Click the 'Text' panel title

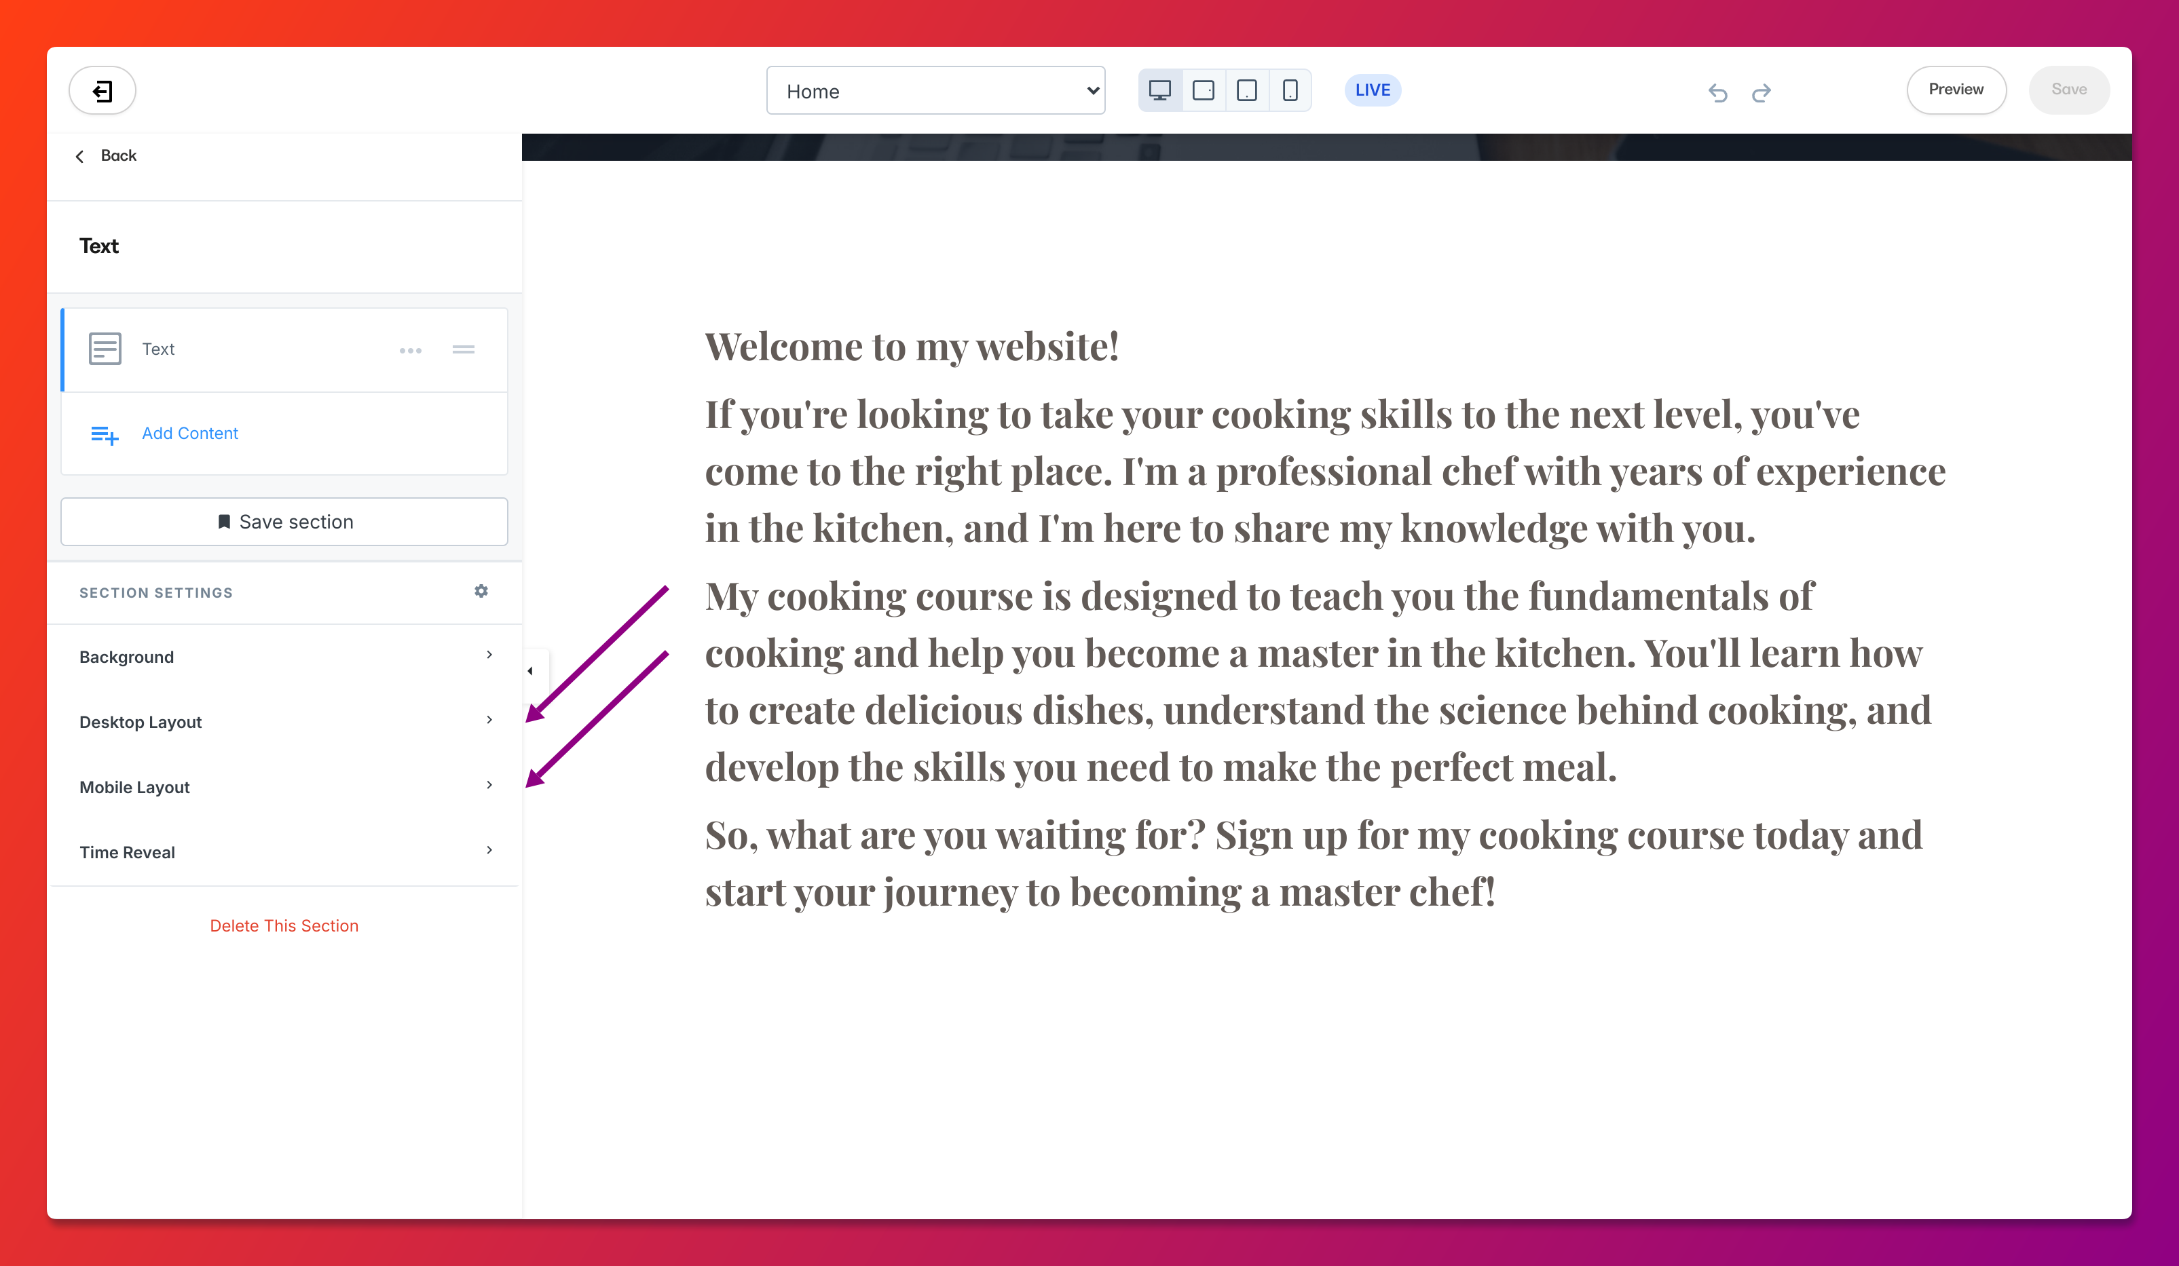[98, 246]
